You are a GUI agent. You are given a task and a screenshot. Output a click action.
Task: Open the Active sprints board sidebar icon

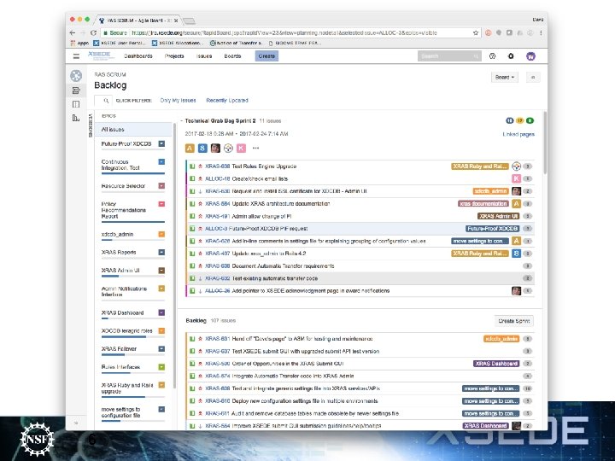point(76,104)
